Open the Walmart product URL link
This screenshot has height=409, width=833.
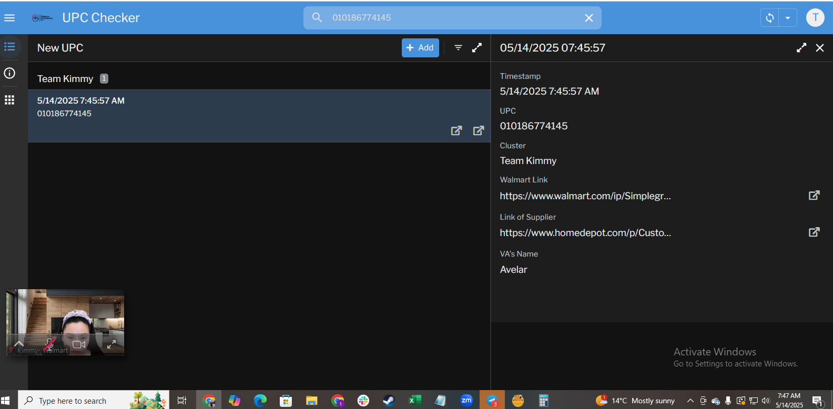coord(585,196)
